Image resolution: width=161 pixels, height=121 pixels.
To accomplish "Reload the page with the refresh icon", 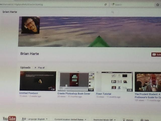I will pyautogui.click(x=105, y=5).
